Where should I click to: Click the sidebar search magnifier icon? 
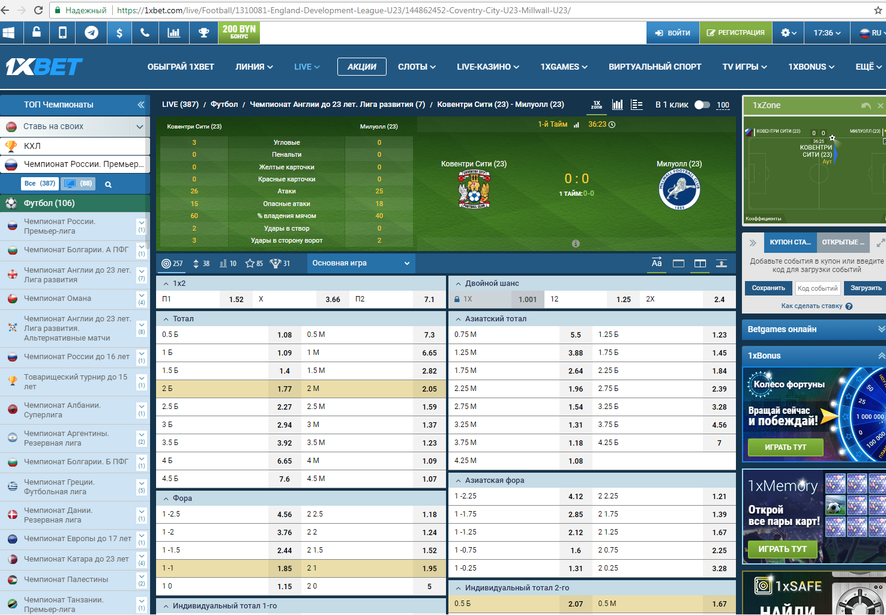pos(108,184)
